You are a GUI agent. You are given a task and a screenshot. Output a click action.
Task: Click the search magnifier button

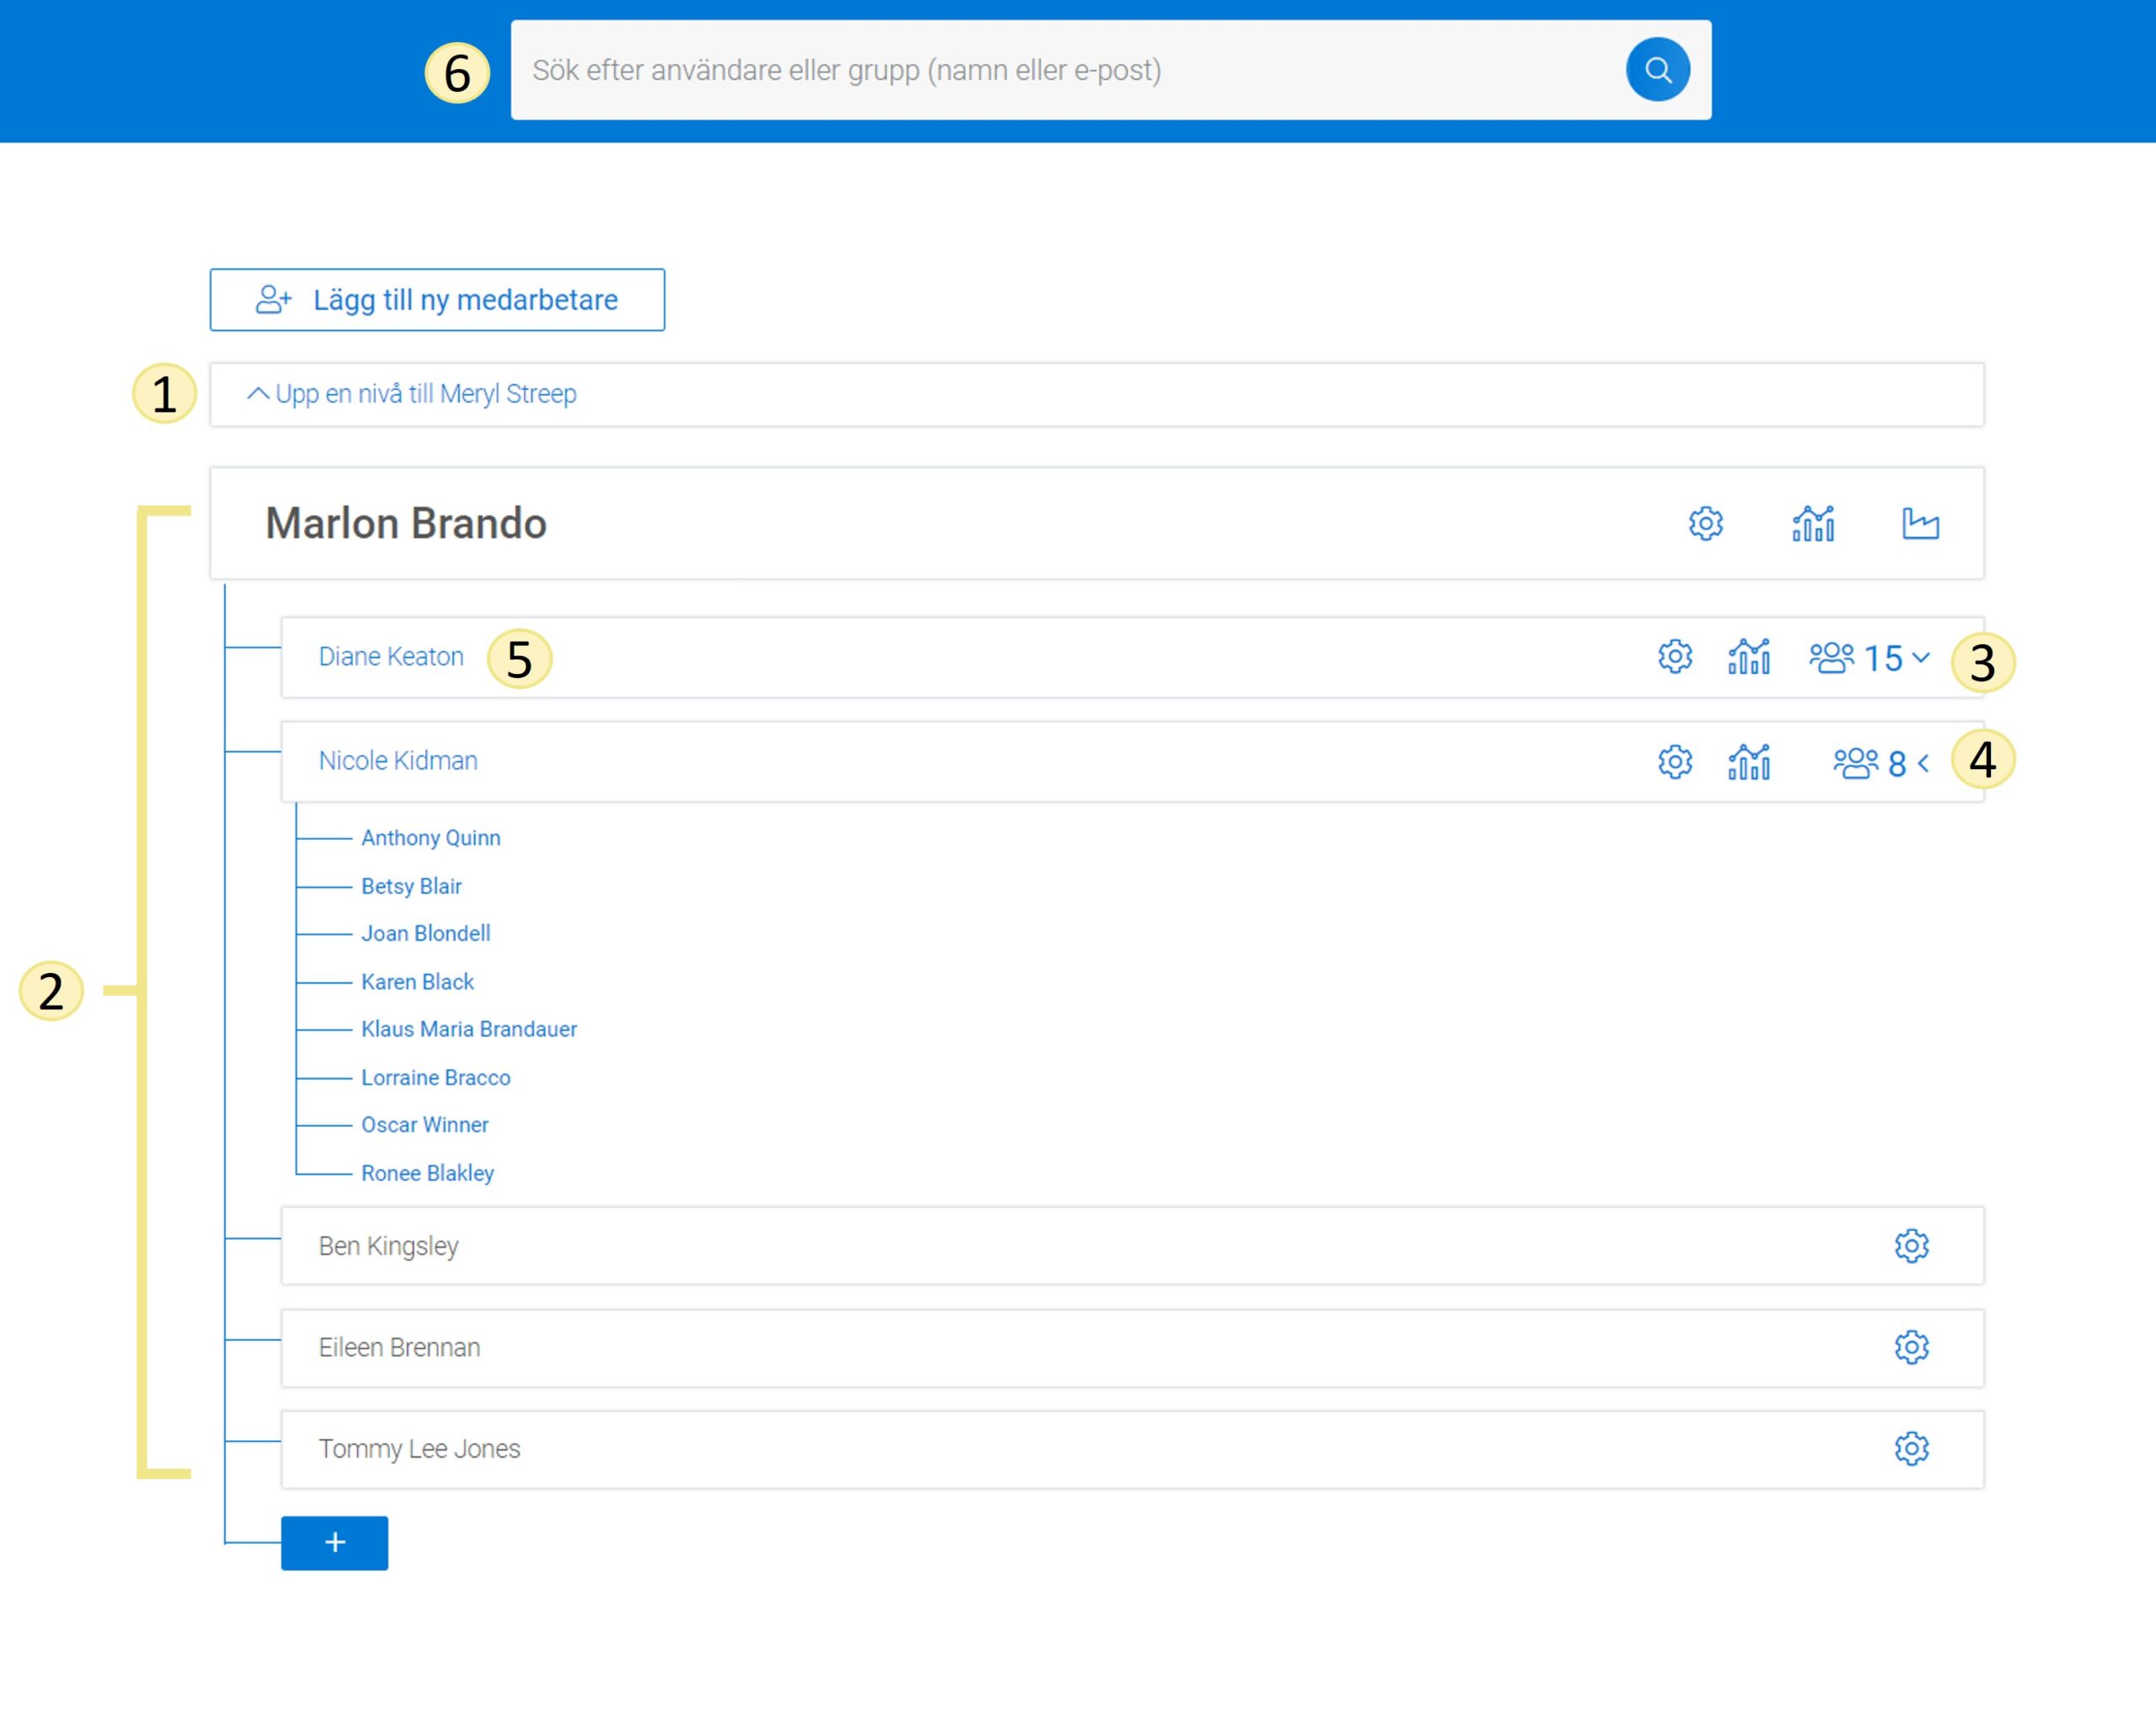pyautogui.click(x=1657, y=70)
